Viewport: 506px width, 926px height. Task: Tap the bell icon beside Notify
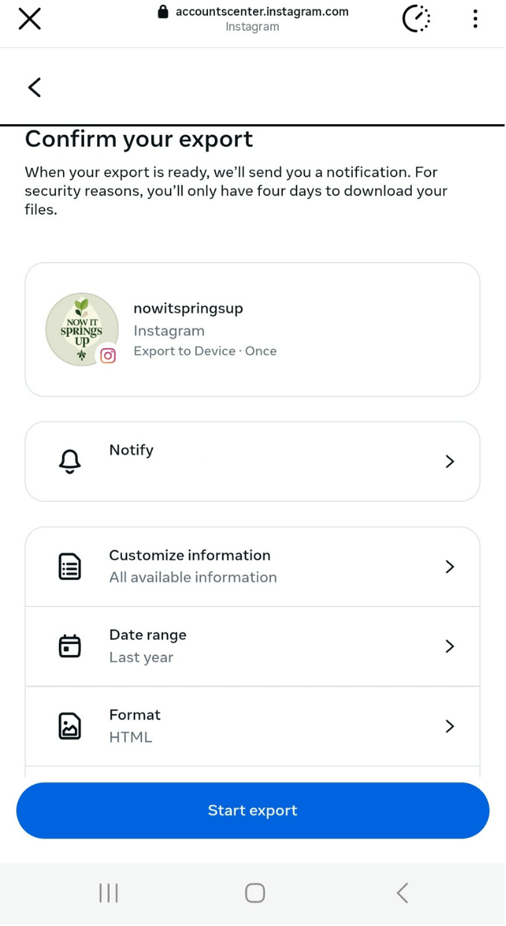(x=70, y=462)
